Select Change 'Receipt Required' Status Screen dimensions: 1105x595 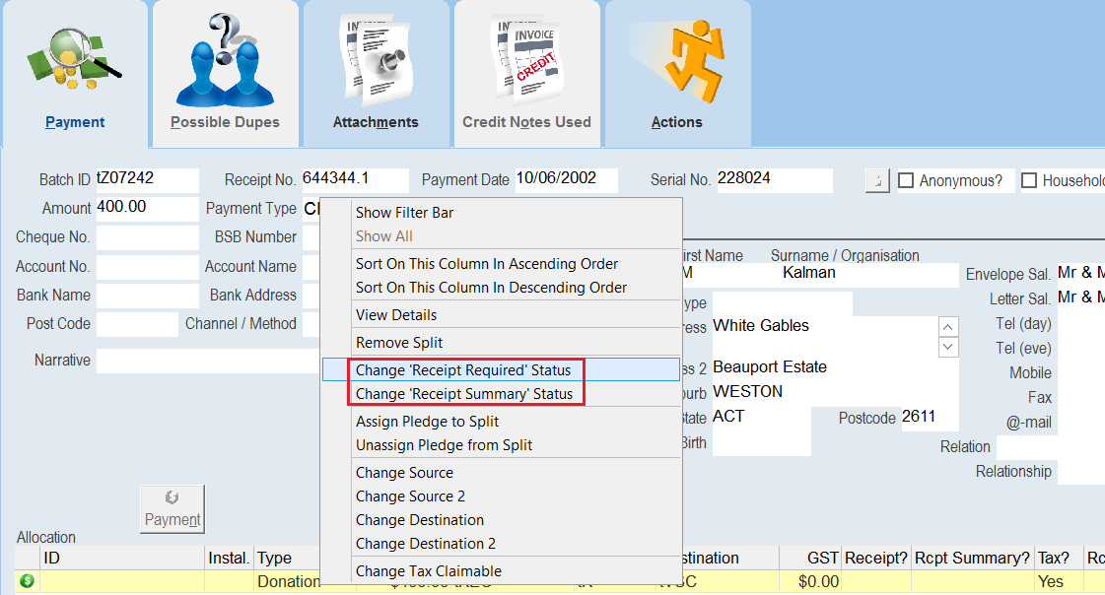[501, 369]
